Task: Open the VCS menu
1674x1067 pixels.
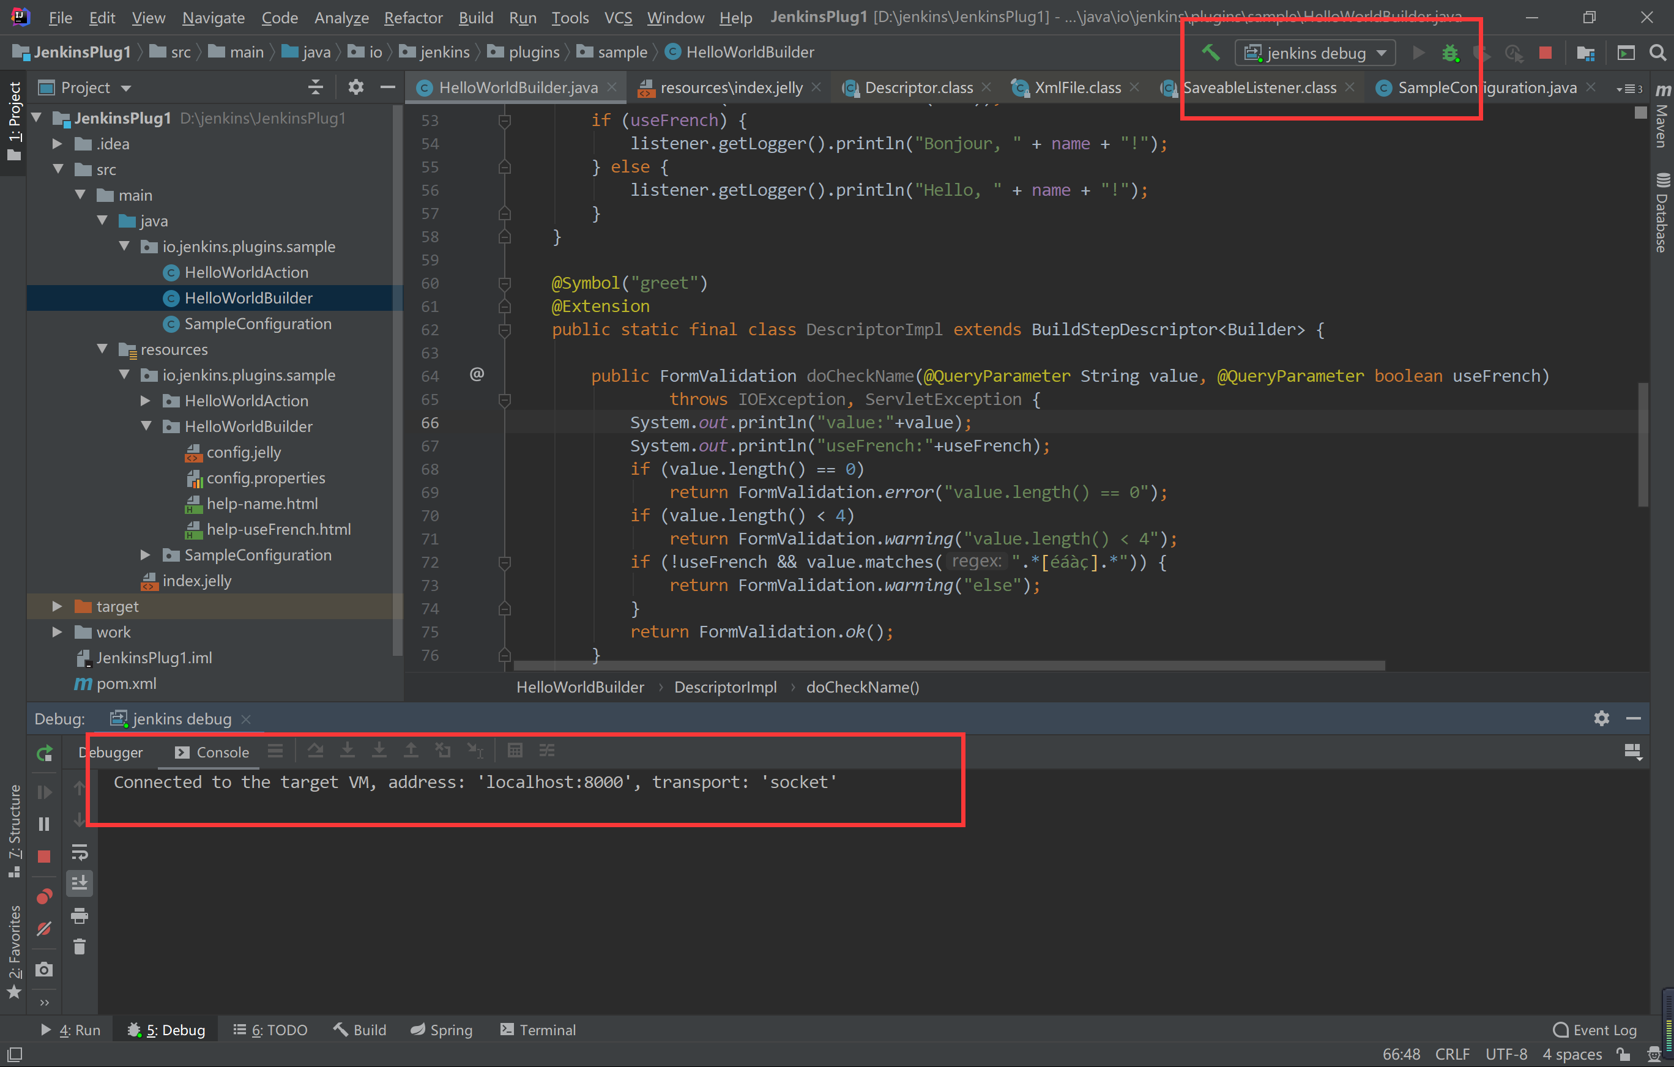Action: 618,17
